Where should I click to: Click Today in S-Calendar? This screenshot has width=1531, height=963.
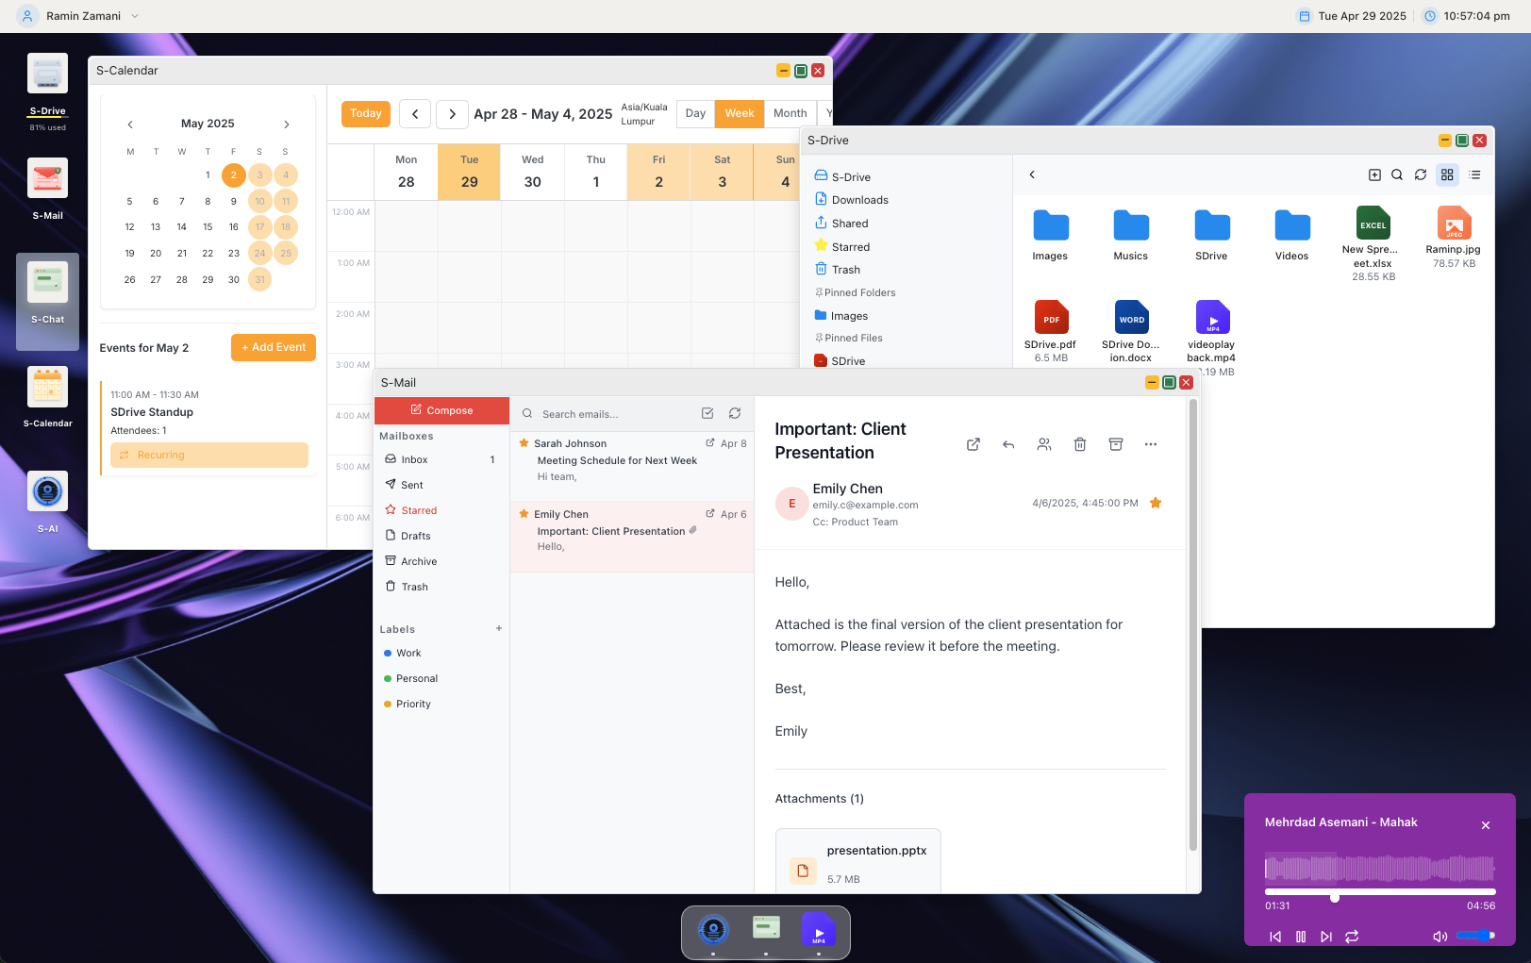coord(365,113)
